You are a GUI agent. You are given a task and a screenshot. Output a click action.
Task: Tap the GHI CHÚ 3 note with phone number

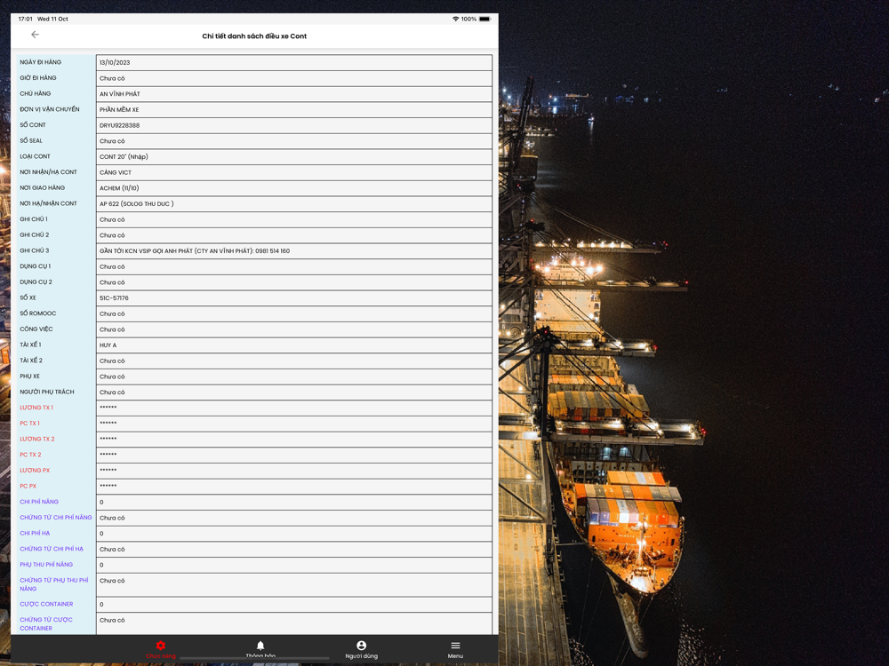[x=194, y=251]
